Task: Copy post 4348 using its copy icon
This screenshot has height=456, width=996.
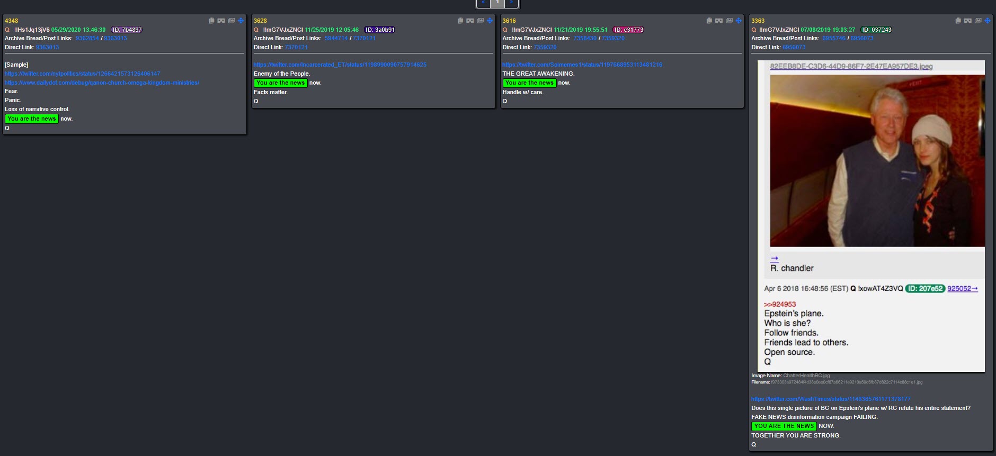Action: click(211, 21)
